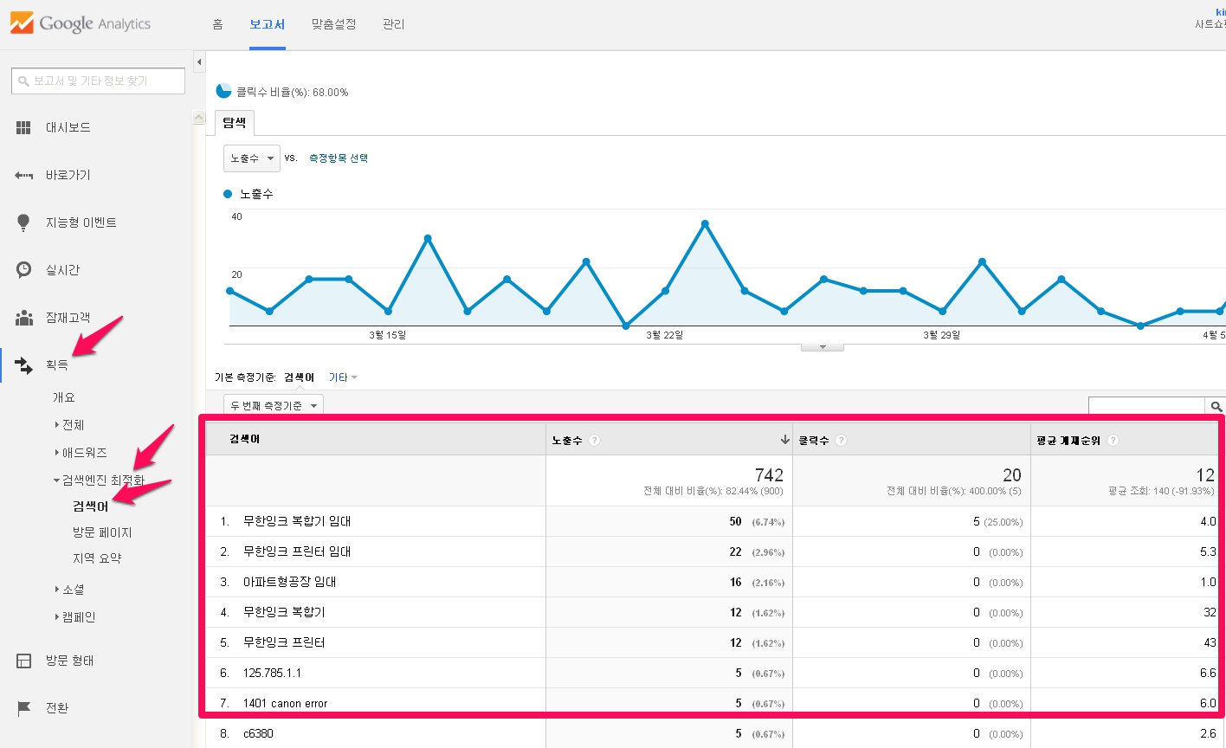Collapse the 검색엔진 최적화 section
This screenshot has height=748, width=1226.
pos(57,480)
